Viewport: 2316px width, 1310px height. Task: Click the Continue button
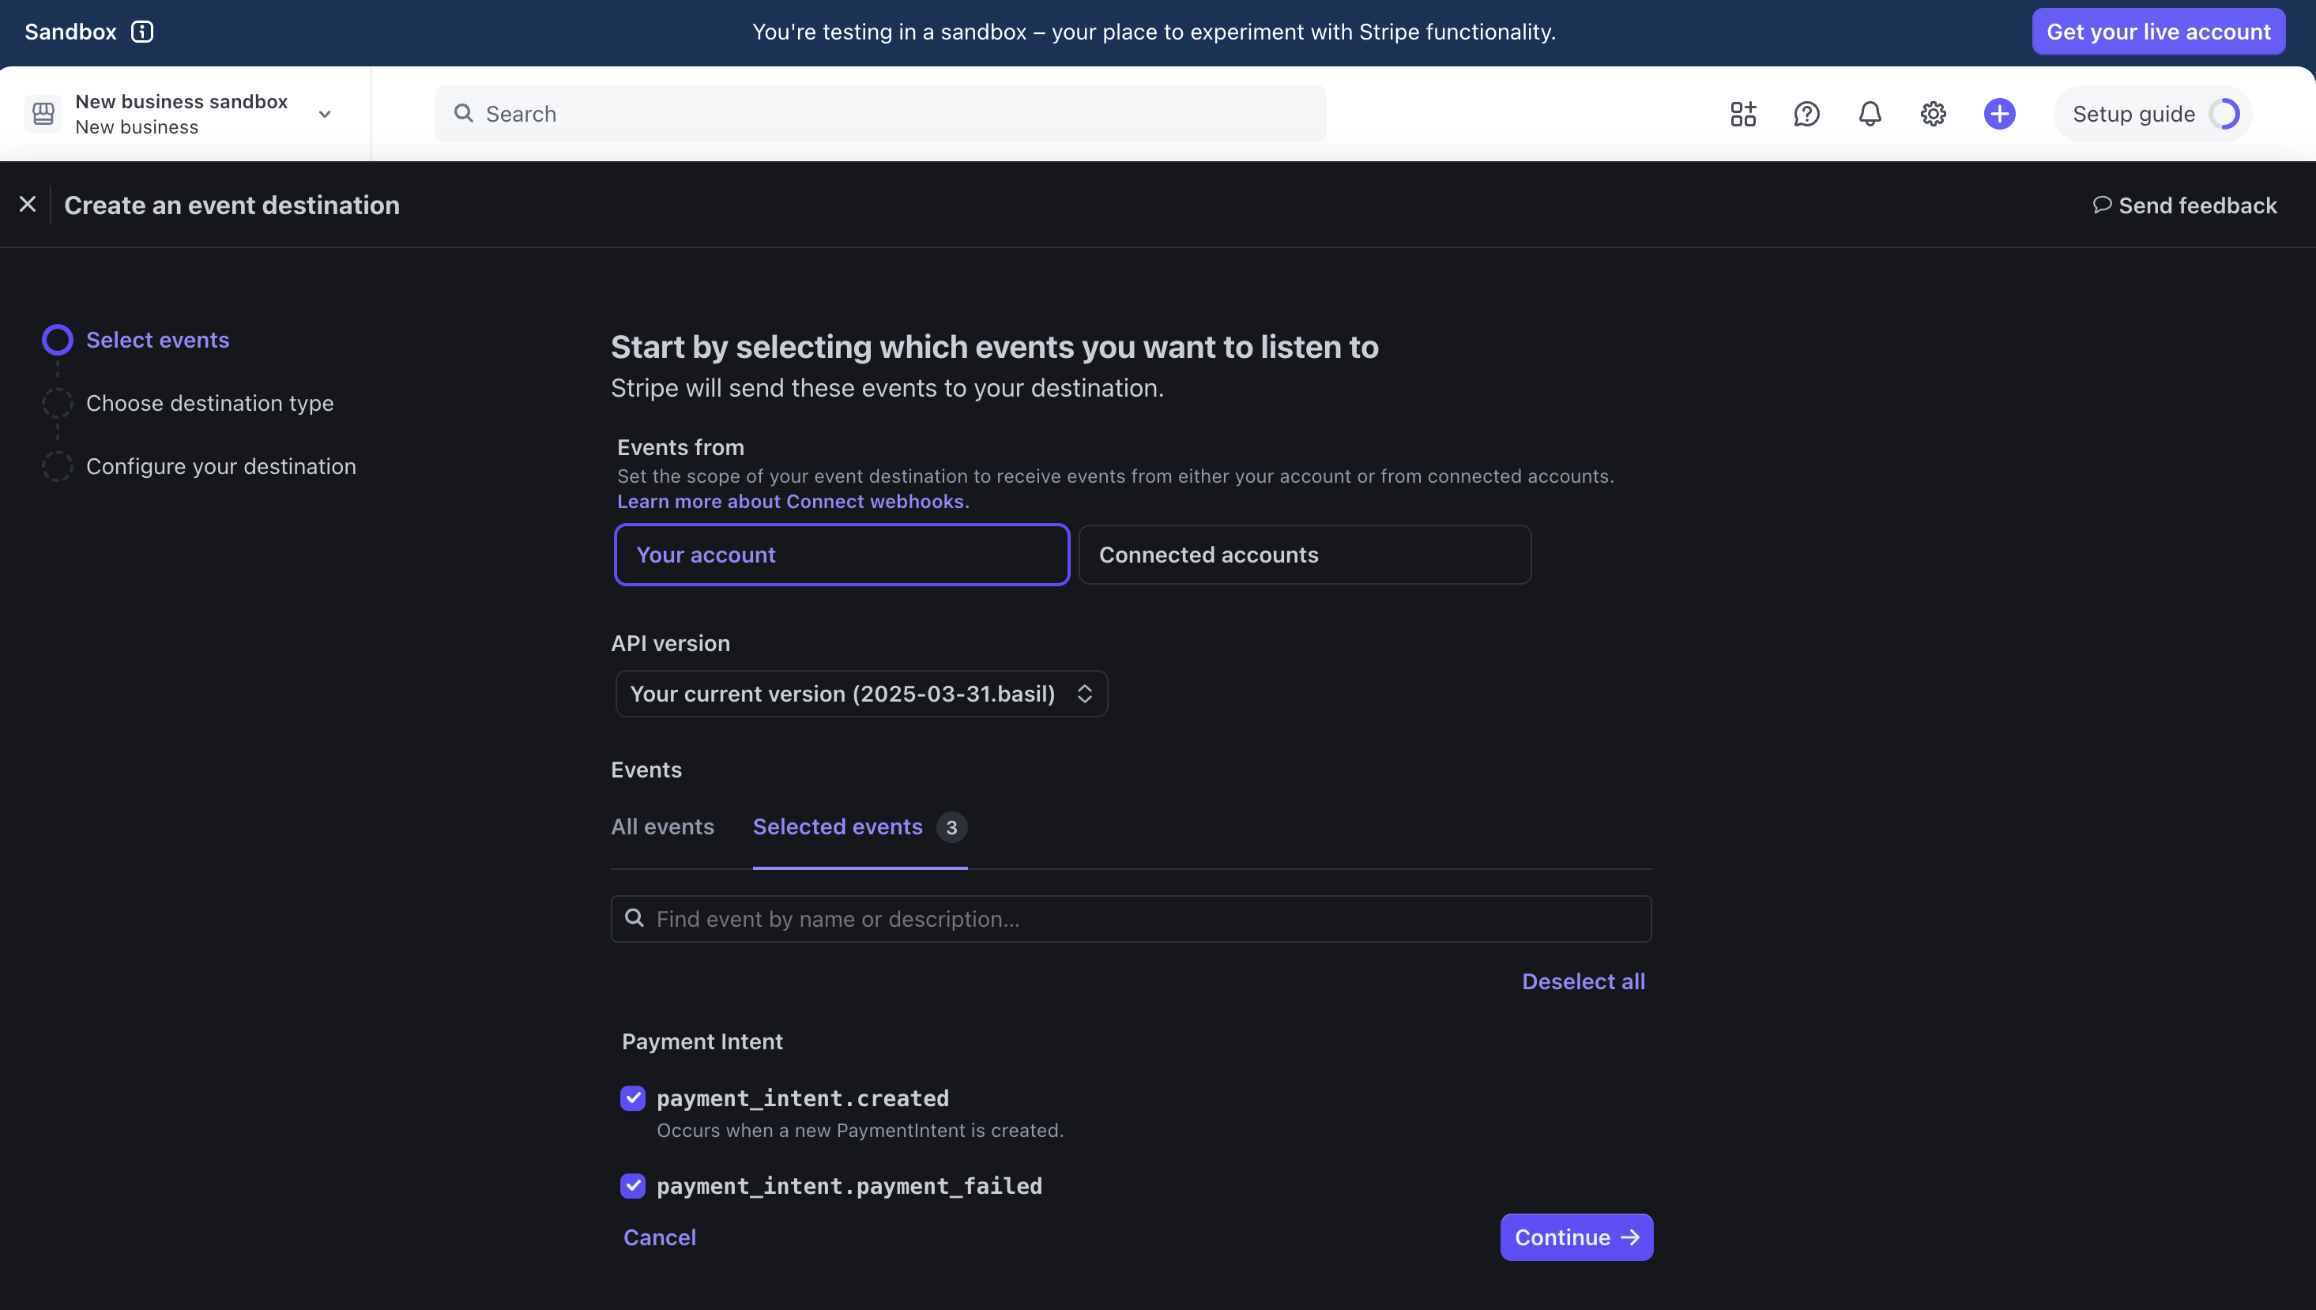click(1576, 1237)
